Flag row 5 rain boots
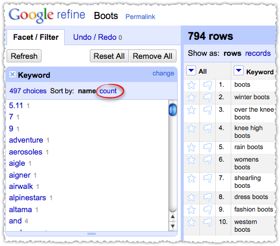280x246 pixels. [x=207, y=147]
